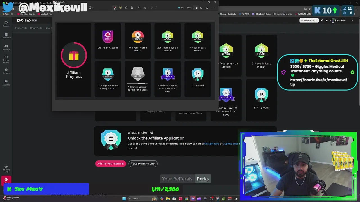The height and width of the screenshot is (202, 360).
Task: Open Copilot from the taskbar
Action: (162, 199)
